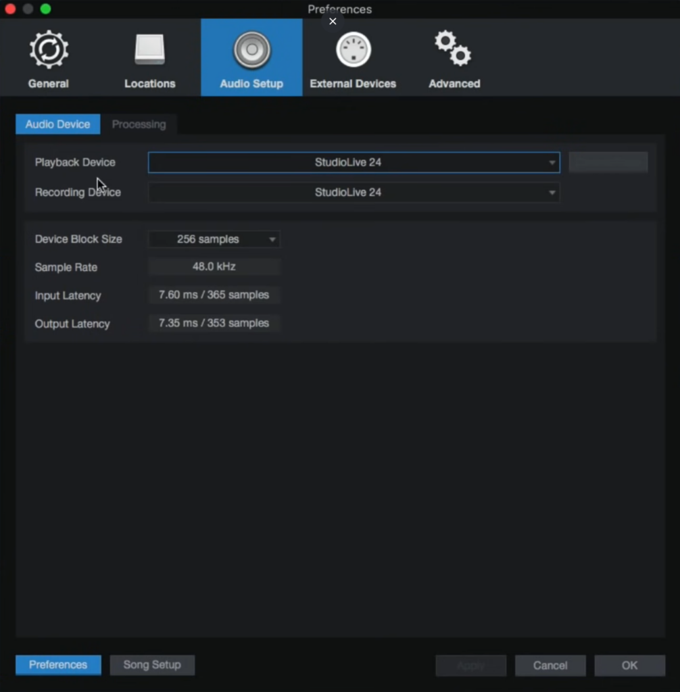Image resolution: width=680 pixels, height=692 pixels.
Task: Confirm with the OK button
Action: [x=630, y=666]
